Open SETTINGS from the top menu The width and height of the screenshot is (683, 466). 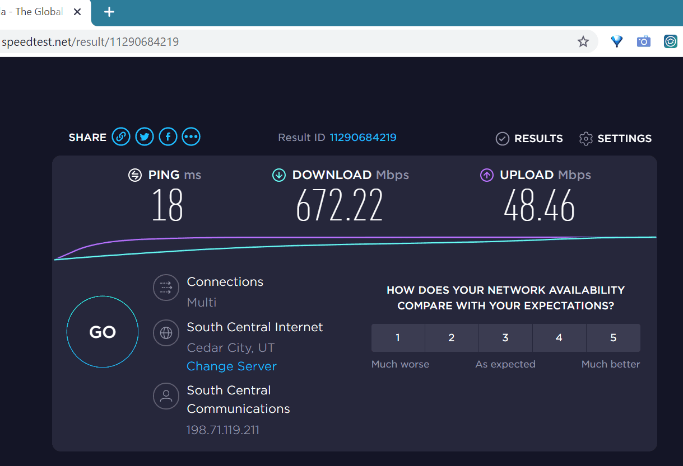[616, 138]
